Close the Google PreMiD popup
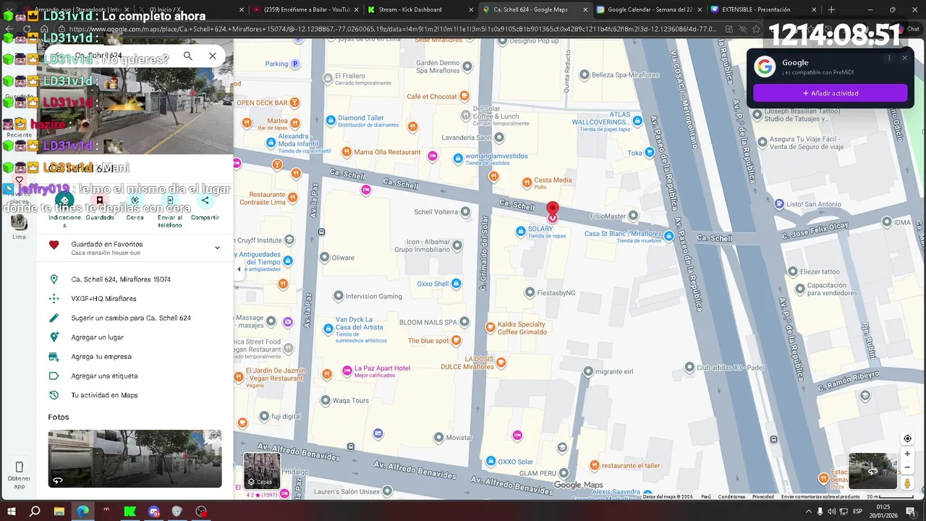926x521 pixels. pos(904,58)
